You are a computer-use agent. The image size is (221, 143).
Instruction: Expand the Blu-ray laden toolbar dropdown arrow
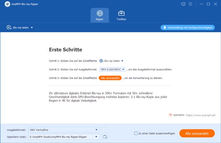pyautogui.click(x=32, y=27)
